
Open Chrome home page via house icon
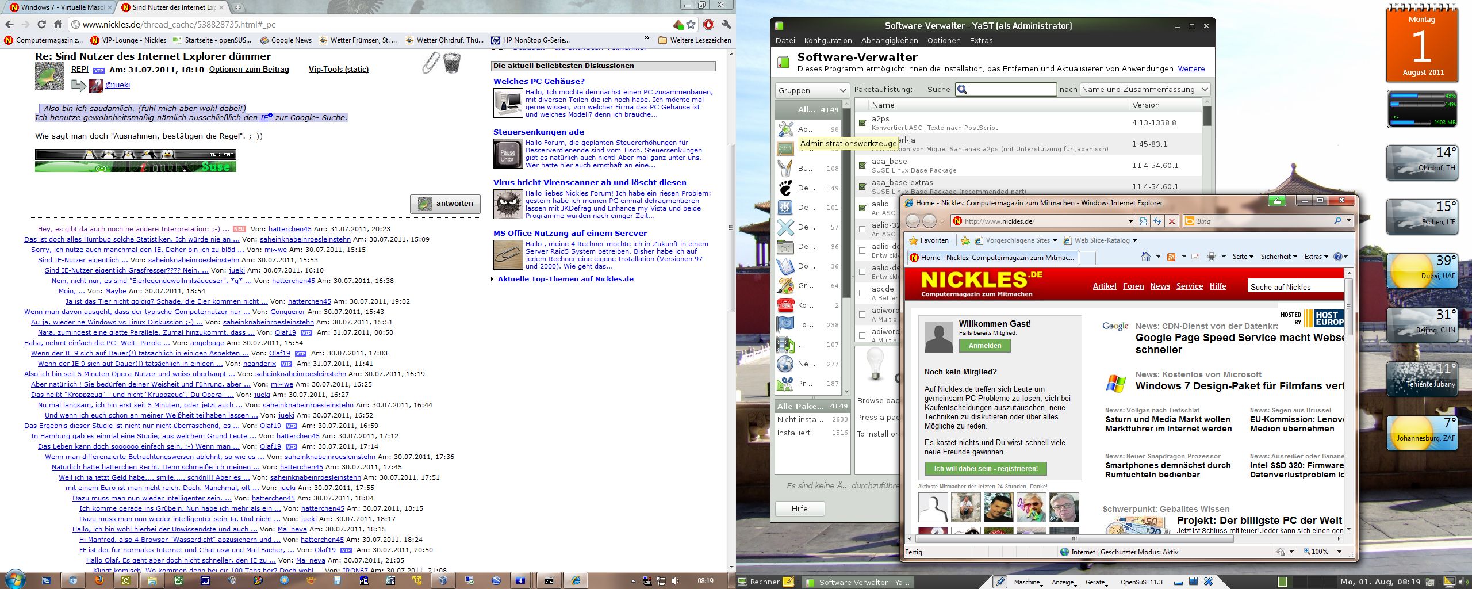point(57,24)
